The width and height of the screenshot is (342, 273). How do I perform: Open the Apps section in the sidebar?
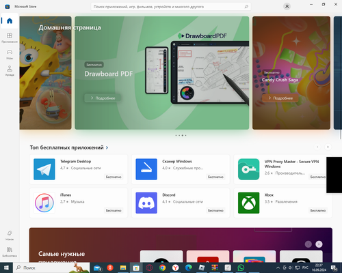(x=10, y=38)
